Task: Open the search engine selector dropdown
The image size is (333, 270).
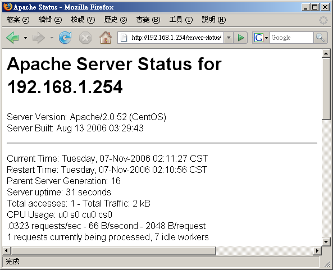Action: click(266, 38)
